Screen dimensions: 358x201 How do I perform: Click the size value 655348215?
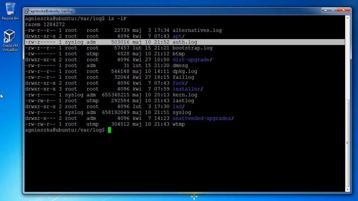(116, 95)
